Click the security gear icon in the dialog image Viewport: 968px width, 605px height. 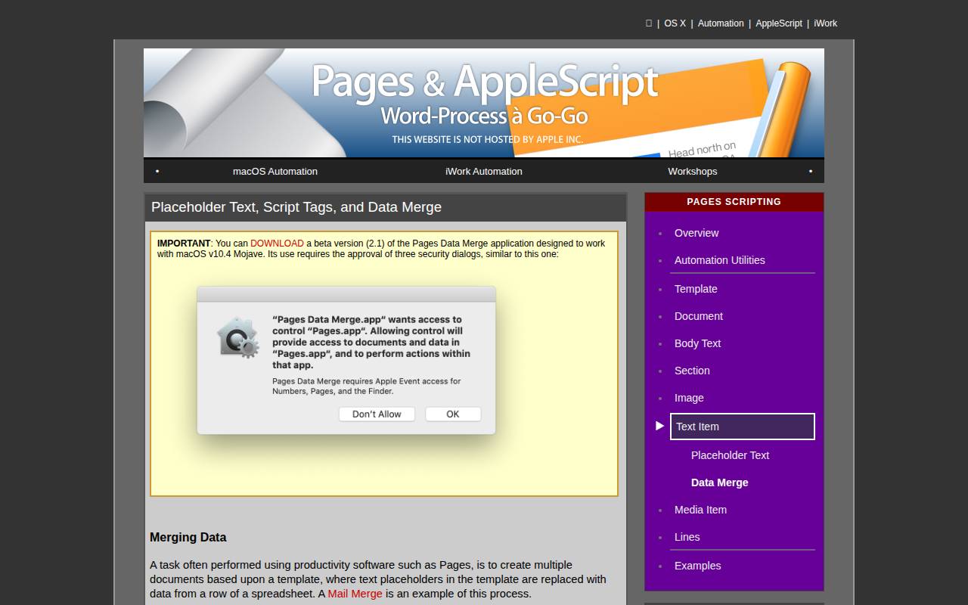click(238, 337)
